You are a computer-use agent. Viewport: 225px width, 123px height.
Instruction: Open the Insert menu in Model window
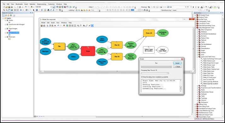click(x=53, y=23)
